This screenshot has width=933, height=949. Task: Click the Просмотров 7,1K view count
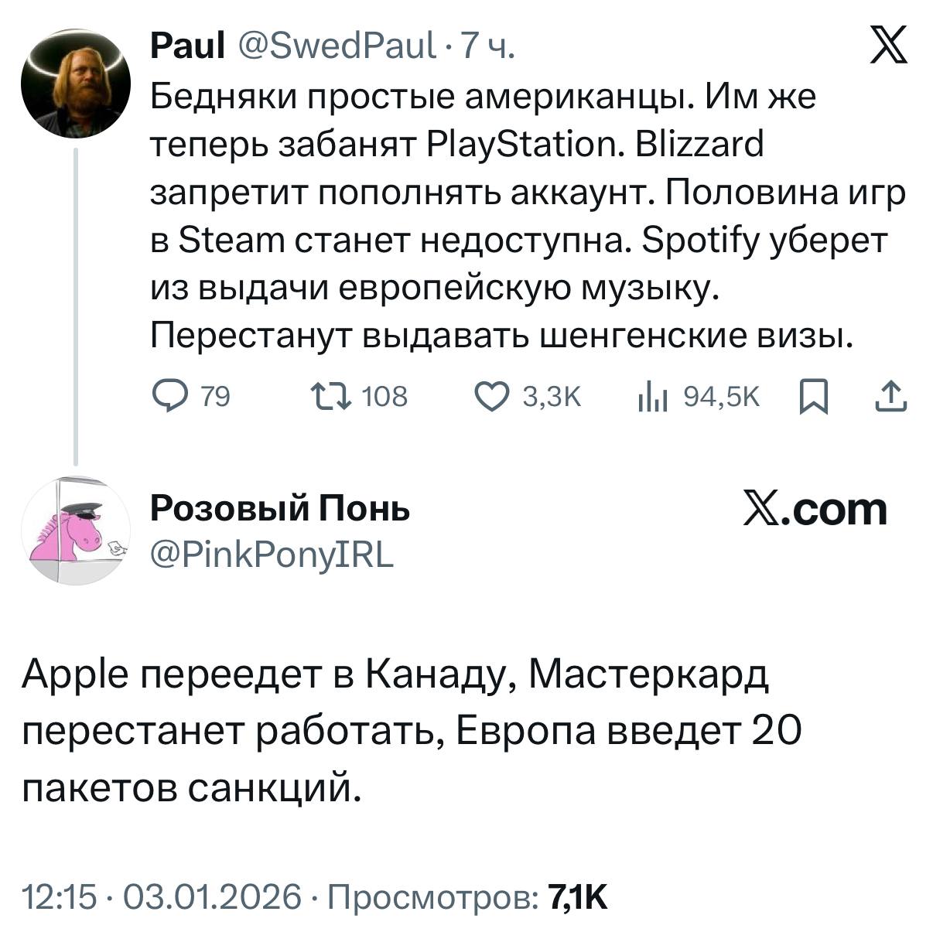[468, 897]
